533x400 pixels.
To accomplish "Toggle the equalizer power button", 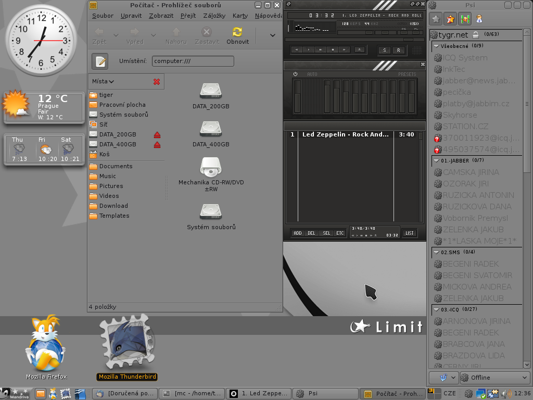I will [x=296, y=74].
